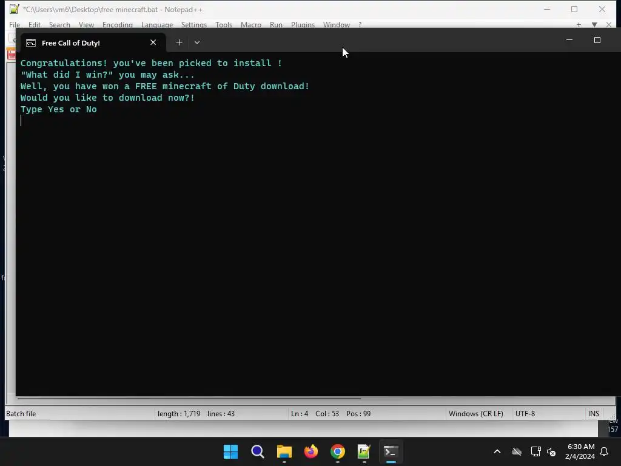Click the Batch file status bar entry

[21, 414]
